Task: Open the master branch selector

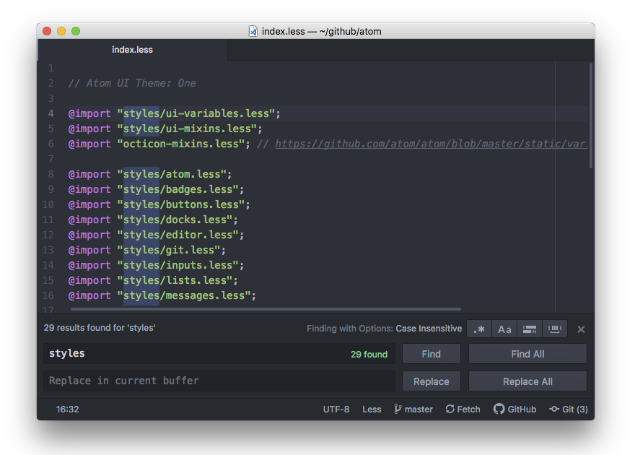Action: (x=413, y=409)
